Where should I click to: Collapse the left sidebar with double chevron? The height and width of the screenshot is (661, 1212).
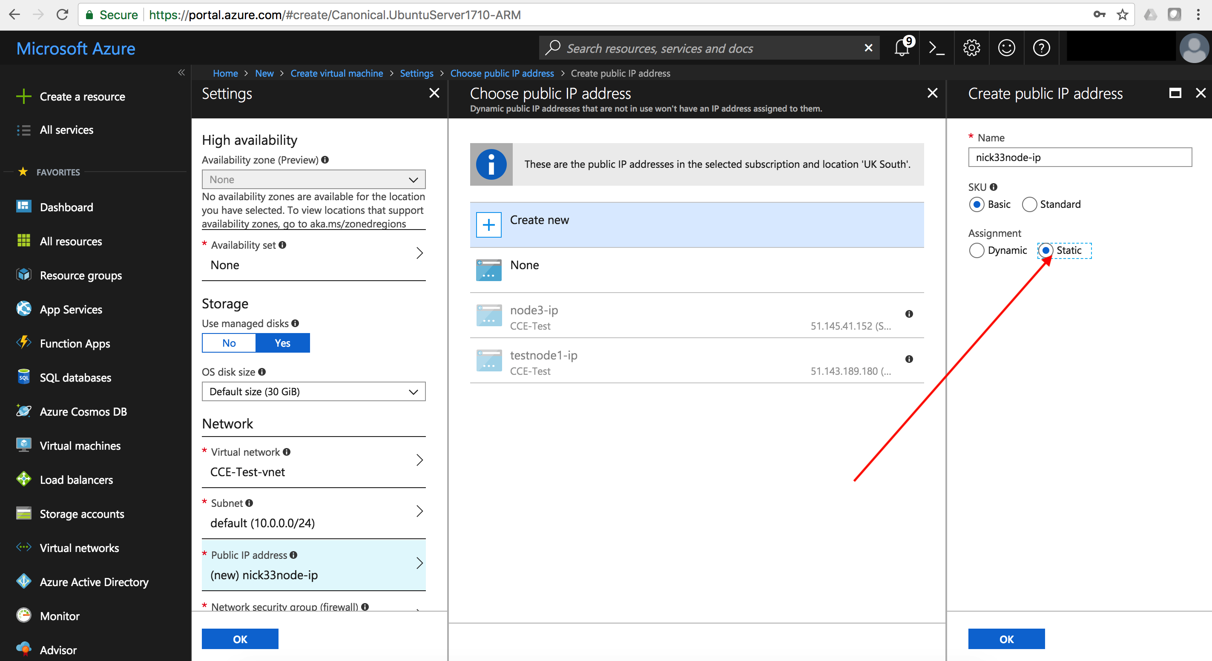pyautogui.click(x=181, y=72)
